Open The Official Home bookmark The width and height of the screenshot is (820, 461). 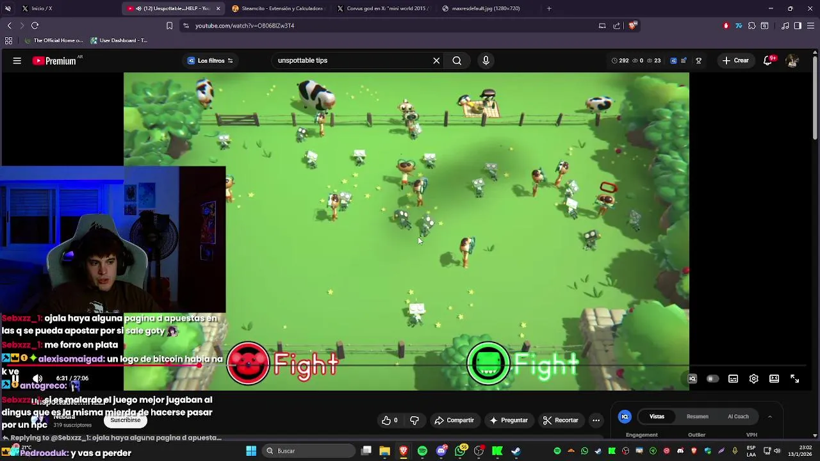[53, 40]
